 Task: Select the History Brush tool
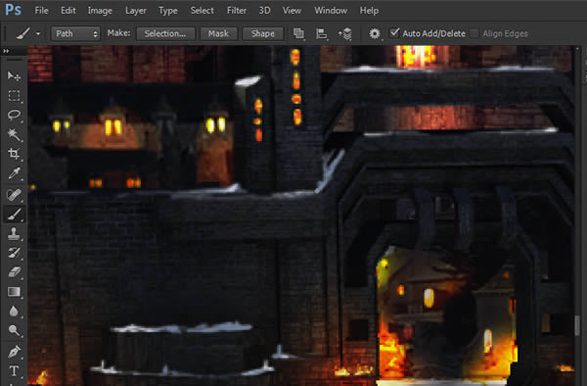[15, 253]
